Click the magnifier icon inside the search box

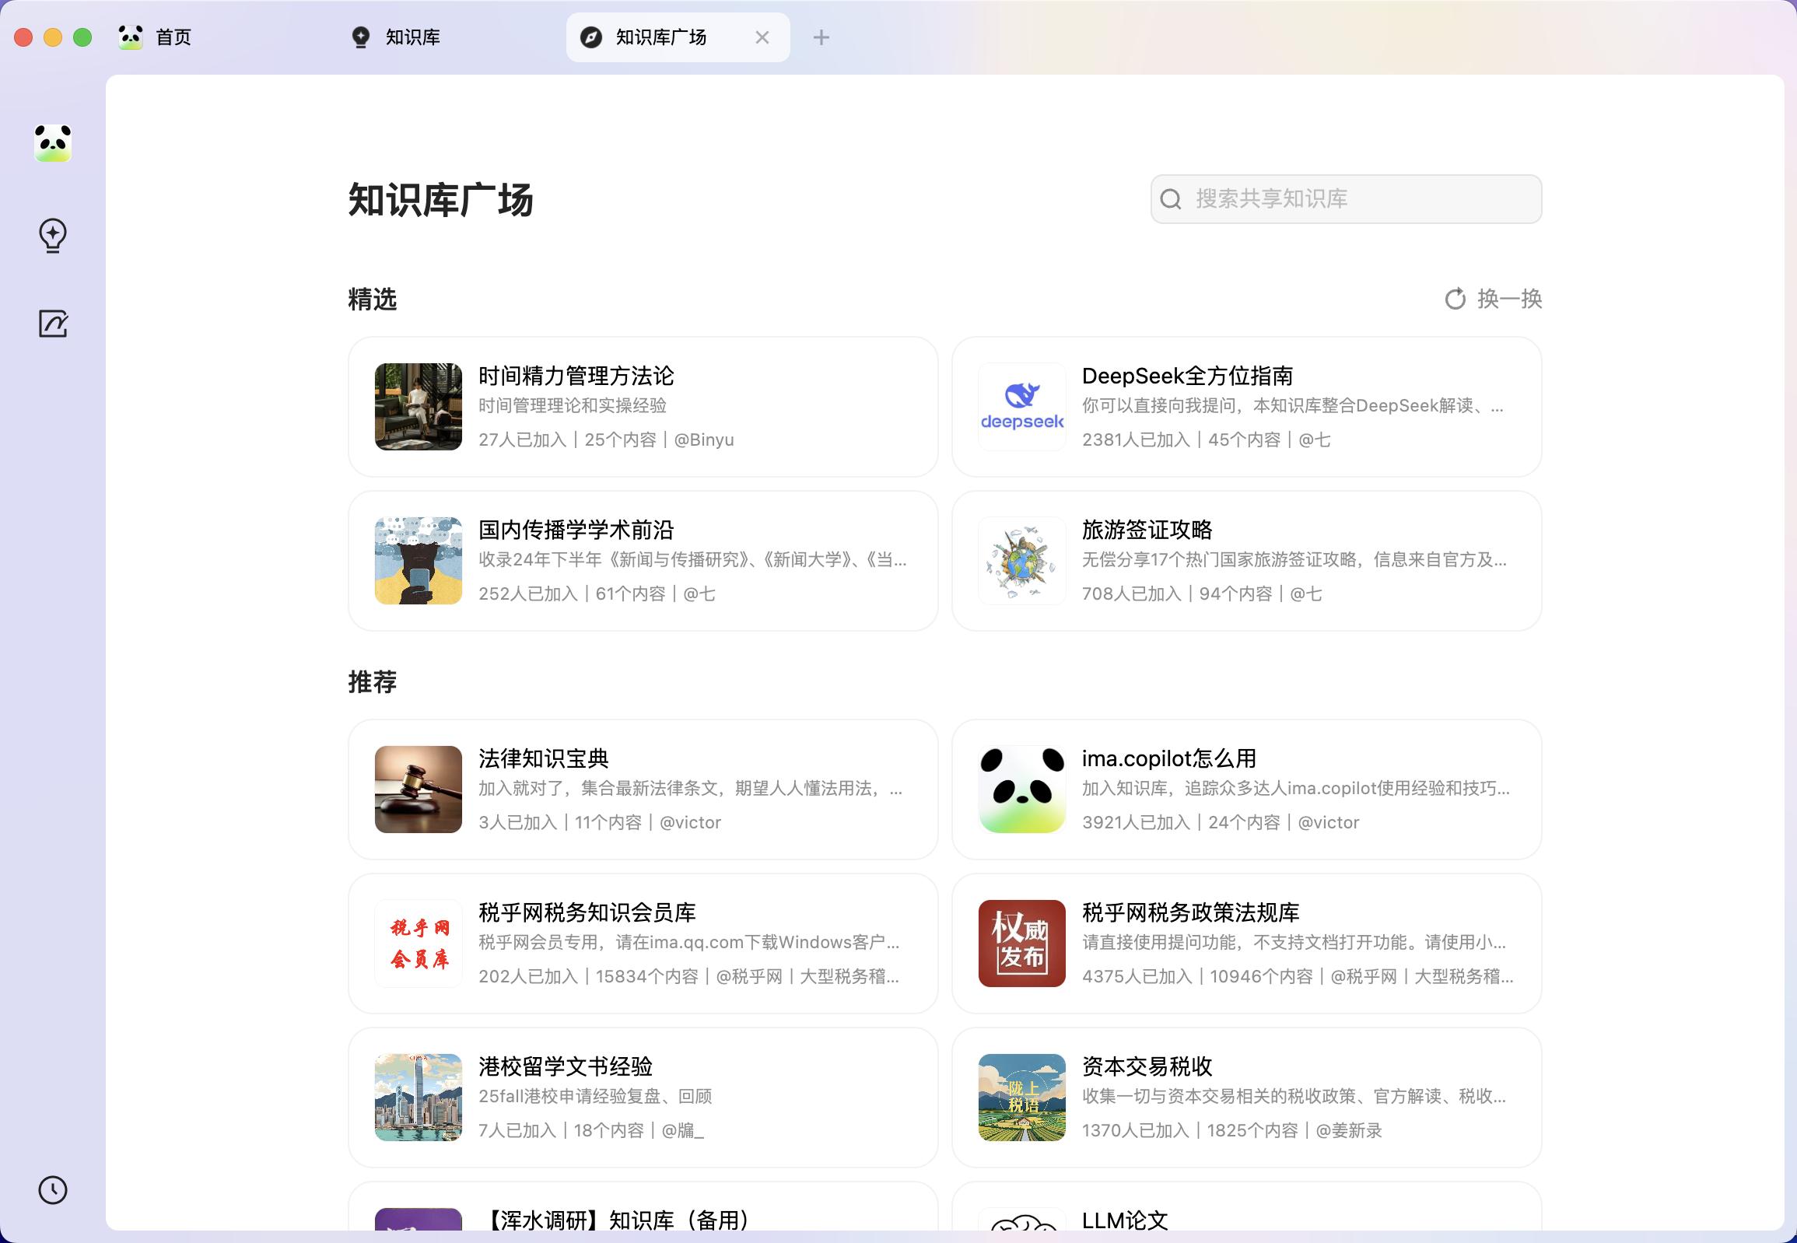(1172, 199)
